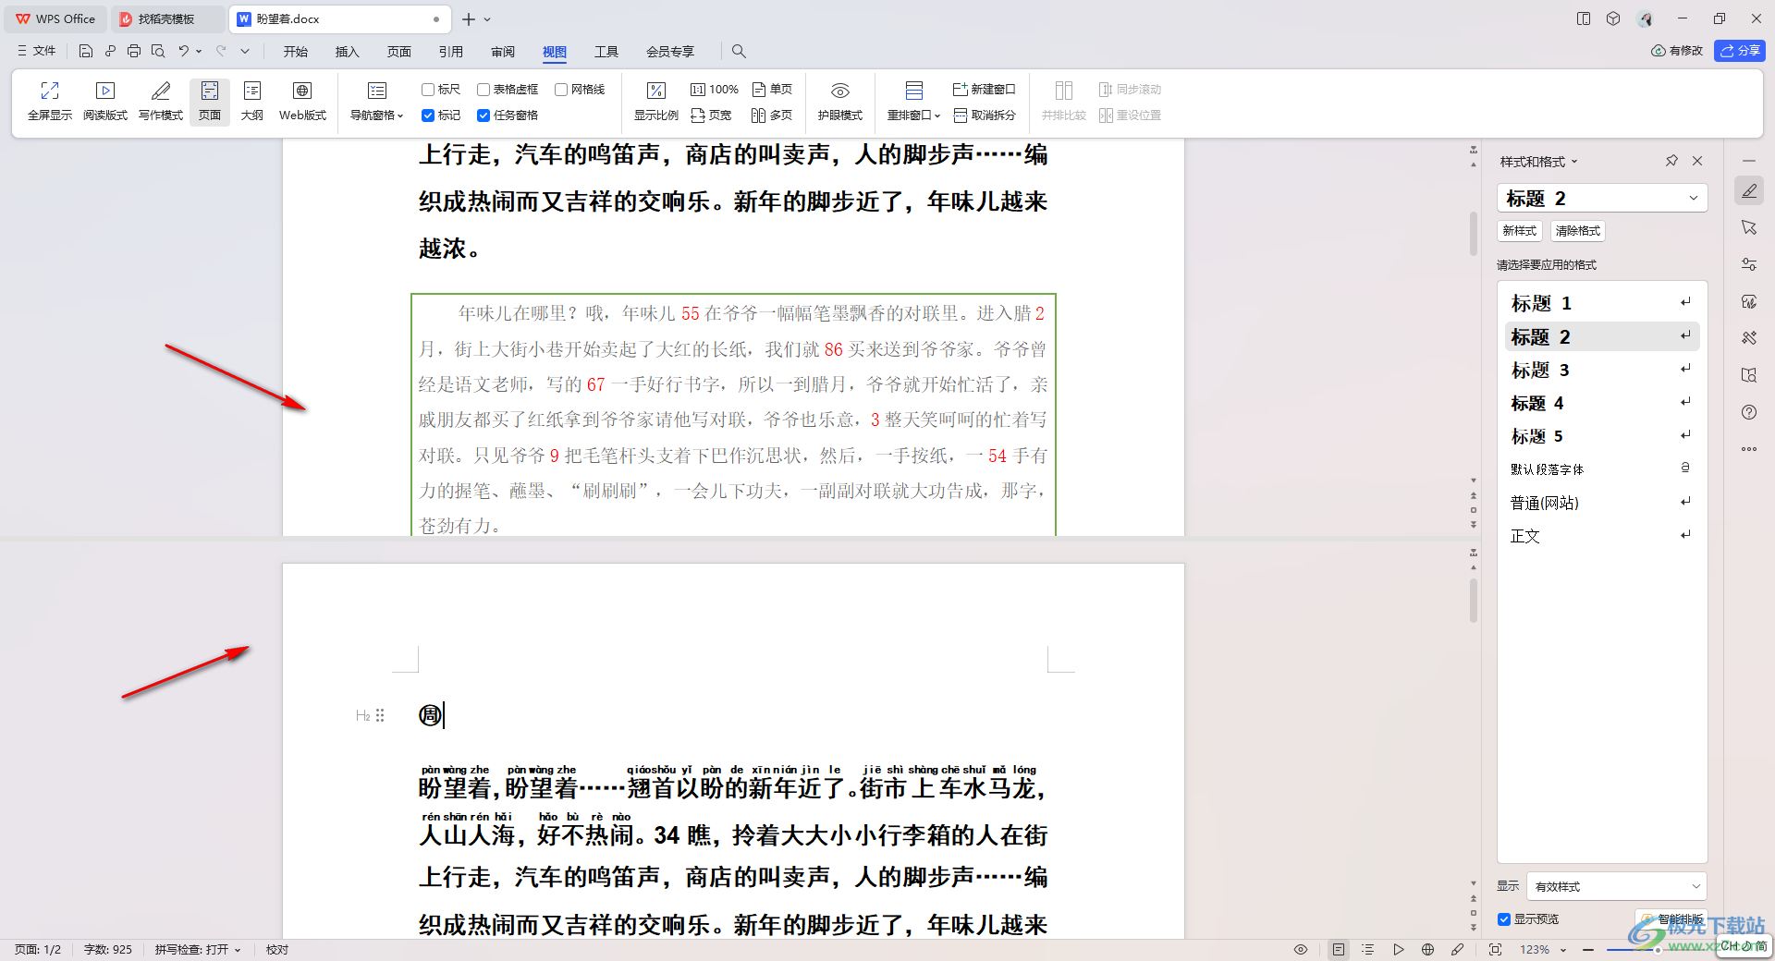Apply the 正文 style from list

tap(1602, 536)
